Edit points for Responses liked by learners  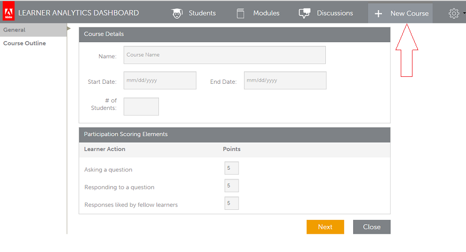231,203
